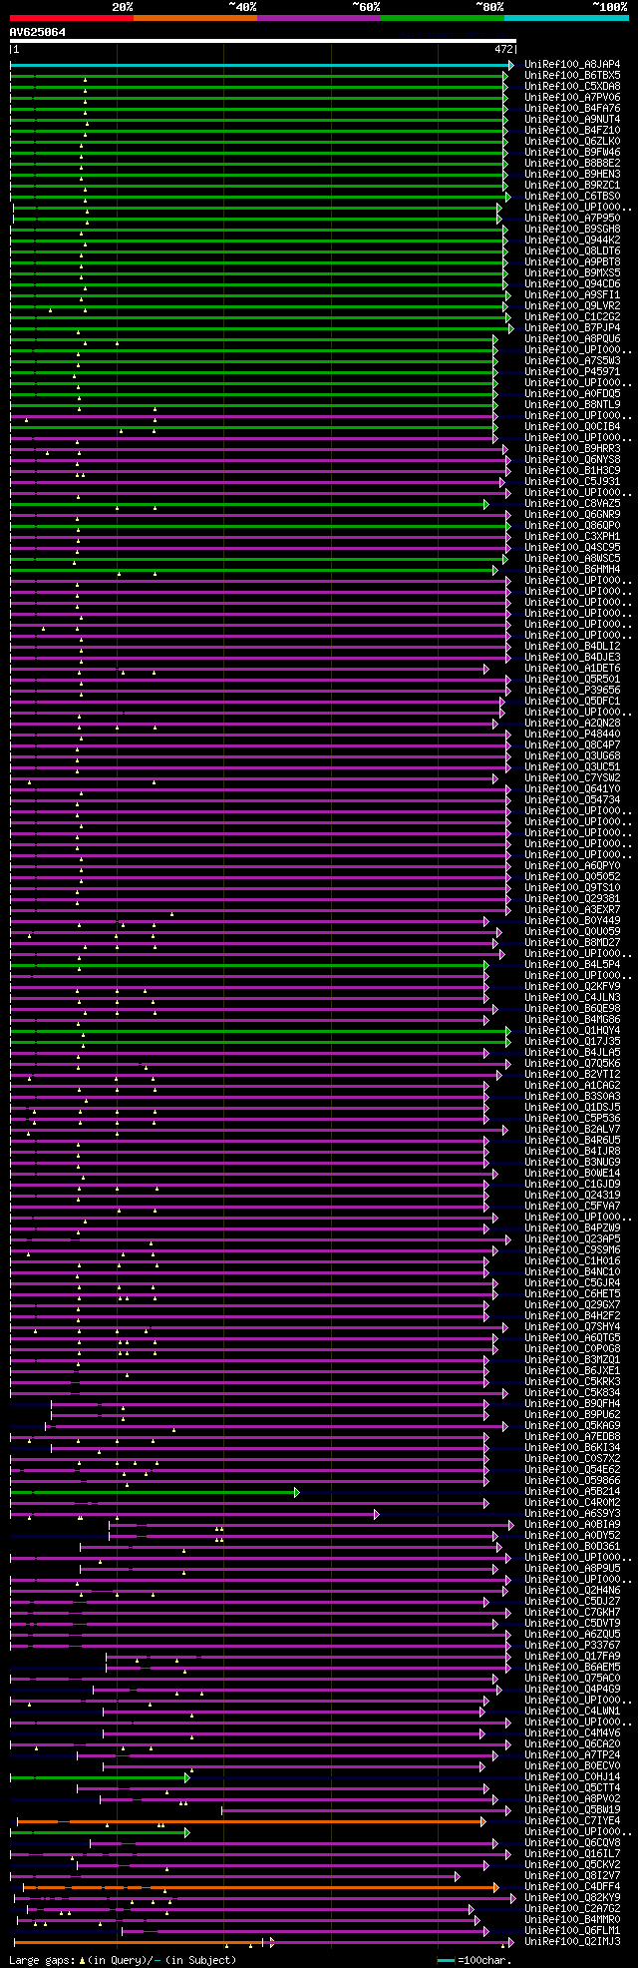Click the label UniRef100_B9SGH8
The image size is (638, 1968).
(x=572, y=230)
